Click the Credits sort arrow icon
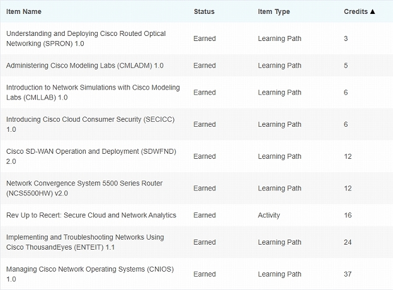 click(x=372, y=11)
